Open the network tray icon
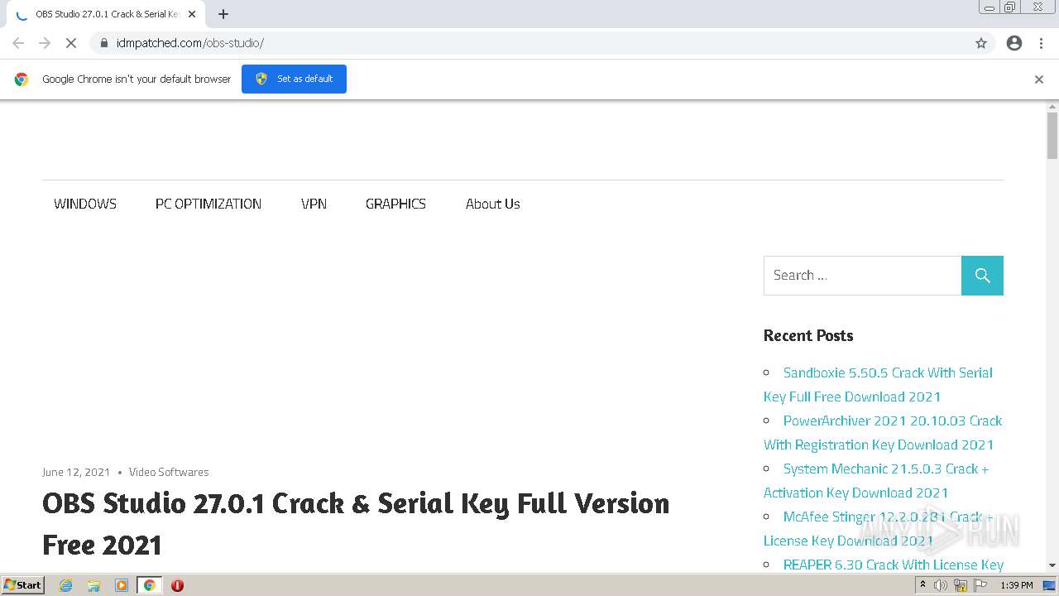This screenshot has width=1059, height=596. click(x=961, y=585)
